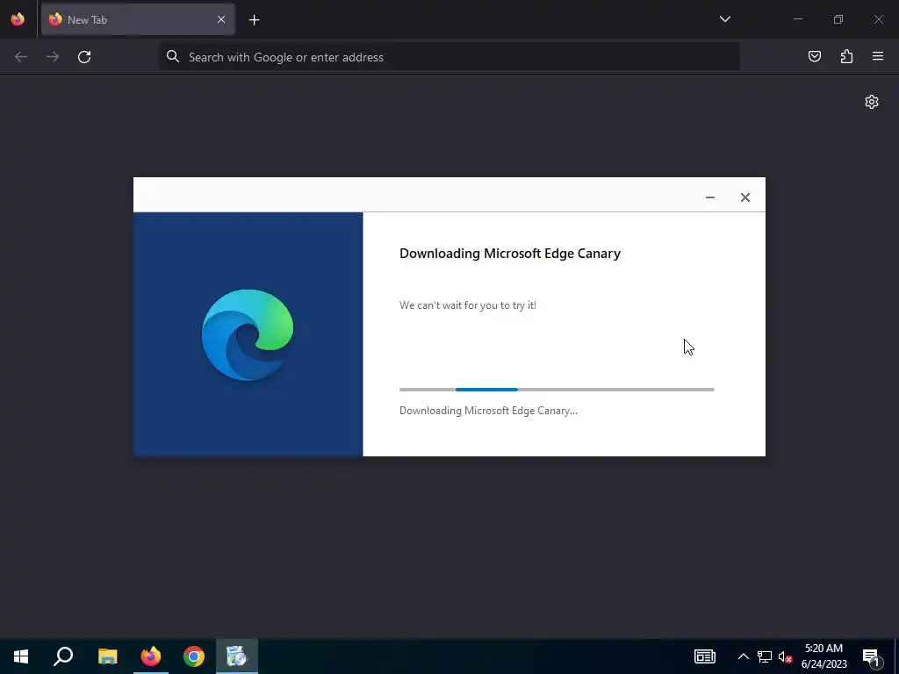Close the Firefox window
The image size is (899, 674).
tap(878, 19)
